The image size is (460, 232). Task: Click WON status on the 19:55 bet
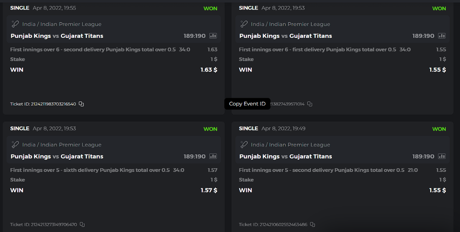(x=210, y=8)
